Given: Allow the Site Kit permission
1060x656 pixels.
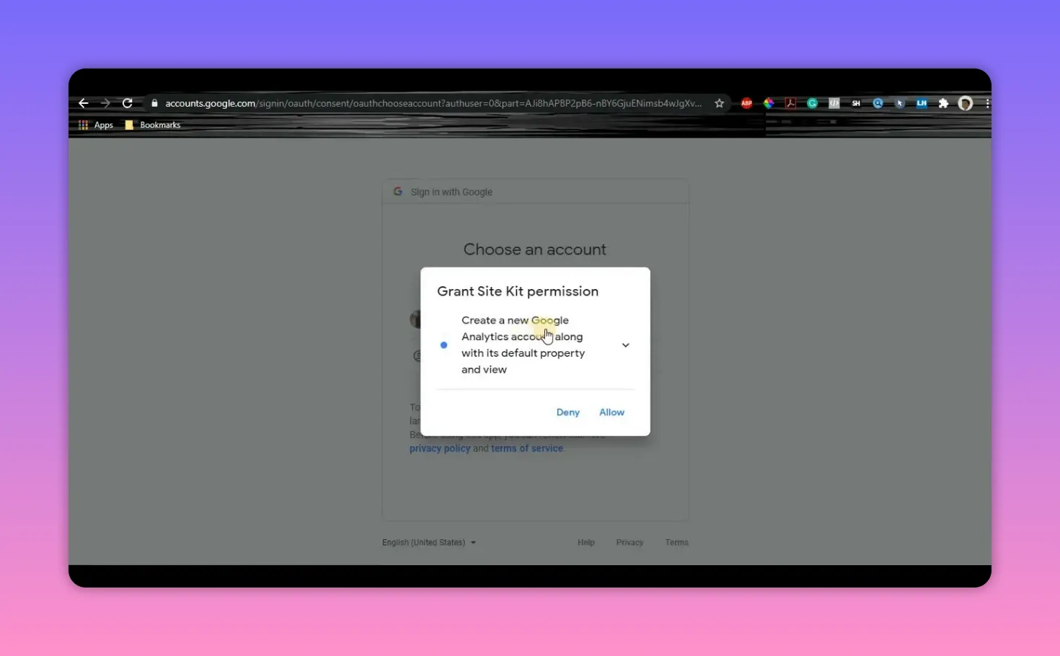Looking at the screenshot, I should (x=611, y=412).
